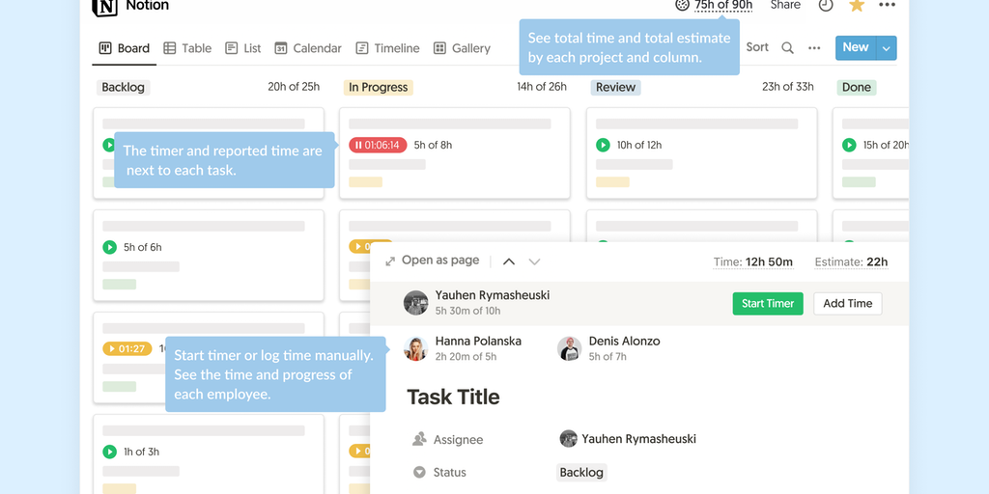Click the green Start Timer button
Viewport: 989px width, 494px height.
coord(768,304)
